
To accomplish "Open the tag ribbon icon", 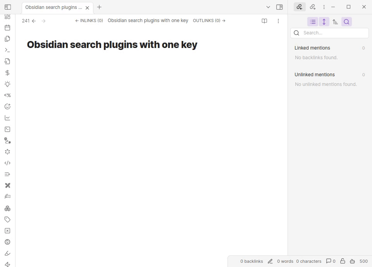I will click(7, 220).
